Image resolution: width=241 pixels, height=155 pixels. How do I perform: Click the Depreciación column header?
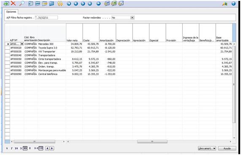[x=124, y=33]
